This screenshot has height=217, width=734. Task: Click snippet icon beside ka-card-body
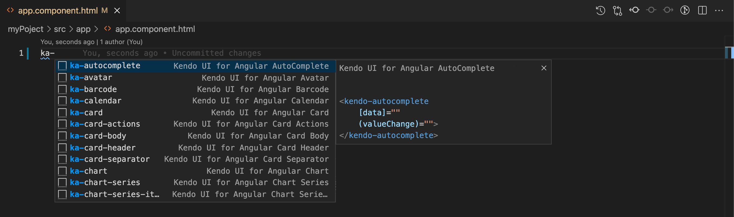(x=62, y=136)
